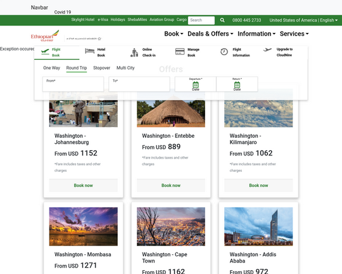Viewport: 342px width, 274px height.
Task: Click the Manage Book card icon
Action: (180, 51)
